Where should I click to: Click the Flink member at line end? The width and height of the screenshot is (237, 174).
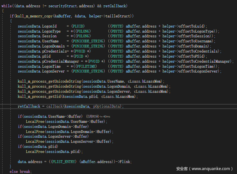125,162
